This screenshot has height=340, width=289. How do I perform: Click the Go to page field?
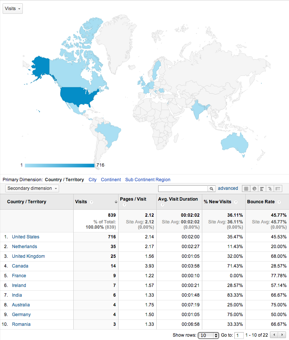click(x=239, y=335)
